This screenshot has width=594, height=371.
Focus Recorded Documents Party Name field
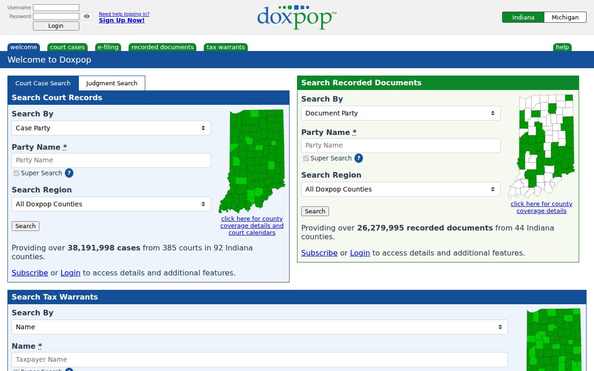coord(401,146)
